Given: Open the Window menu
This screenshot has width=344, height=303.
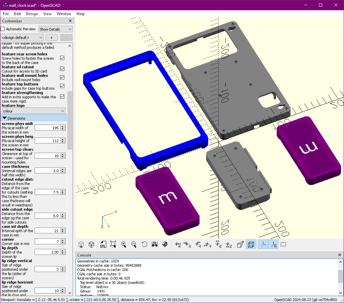Looking at the screenshot, I should click(x=64, y=14).
